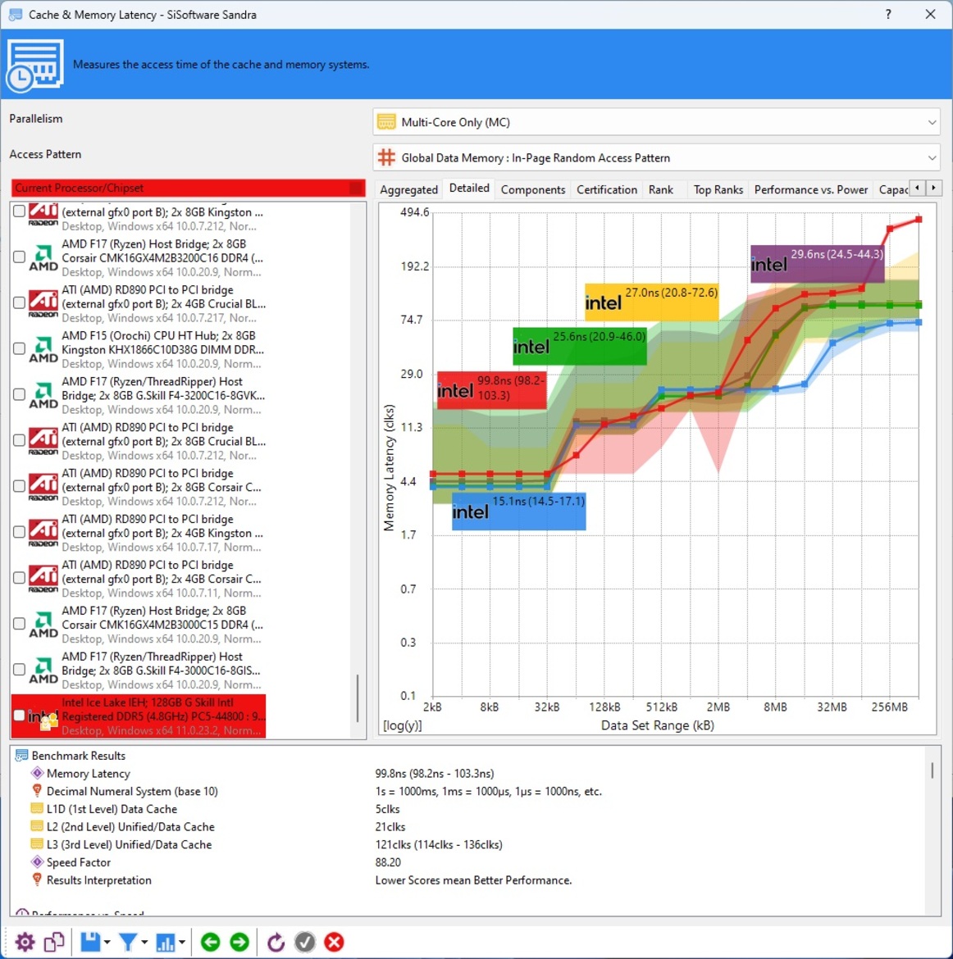Click the red X cancel icon
Image resolution: width=953 pixels, height=959 pixels.
(x=334, y=942)
